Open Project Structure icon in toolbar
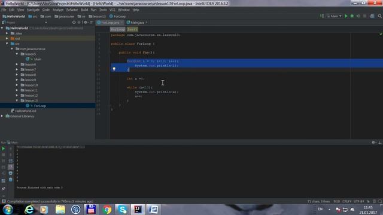 (372, 16)
